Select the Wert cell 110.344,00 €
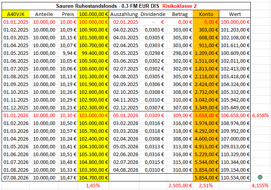 [235, 162]
